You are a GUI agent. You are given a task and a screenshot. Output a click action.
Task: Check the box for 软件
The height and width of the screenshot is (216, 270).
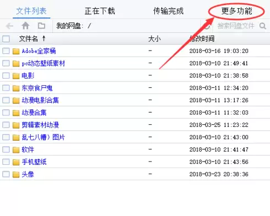point(6,149)
